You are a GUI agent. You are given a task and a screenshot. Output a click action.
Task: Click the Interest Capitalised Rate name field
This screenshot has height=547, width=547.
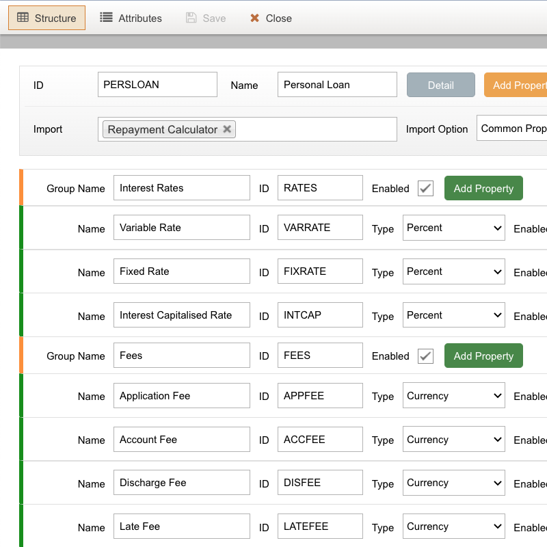(x=182, y=315)
